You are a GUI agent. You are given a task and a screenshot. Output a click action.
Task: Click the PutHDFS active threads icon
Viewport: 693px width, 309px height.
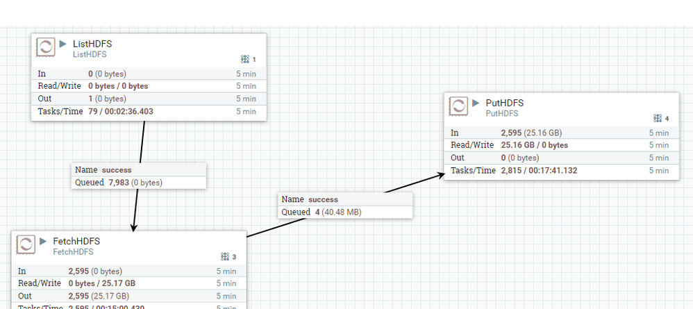click(x=657, y=119)
